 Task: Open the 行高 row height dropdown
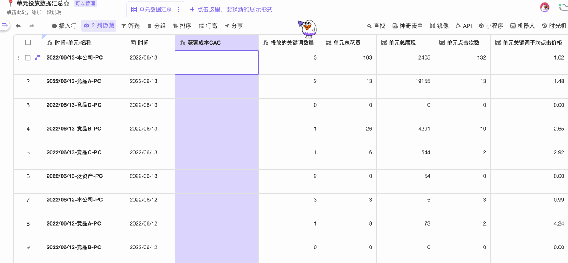tap(207, 26)
